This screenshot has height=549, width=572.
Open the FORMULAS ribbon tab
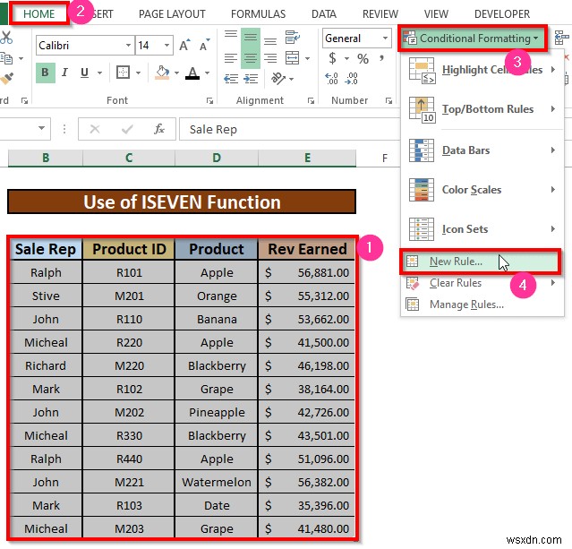259,13
